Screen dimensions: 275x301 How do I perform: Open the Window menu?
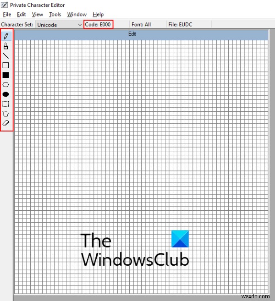(77, 14)
